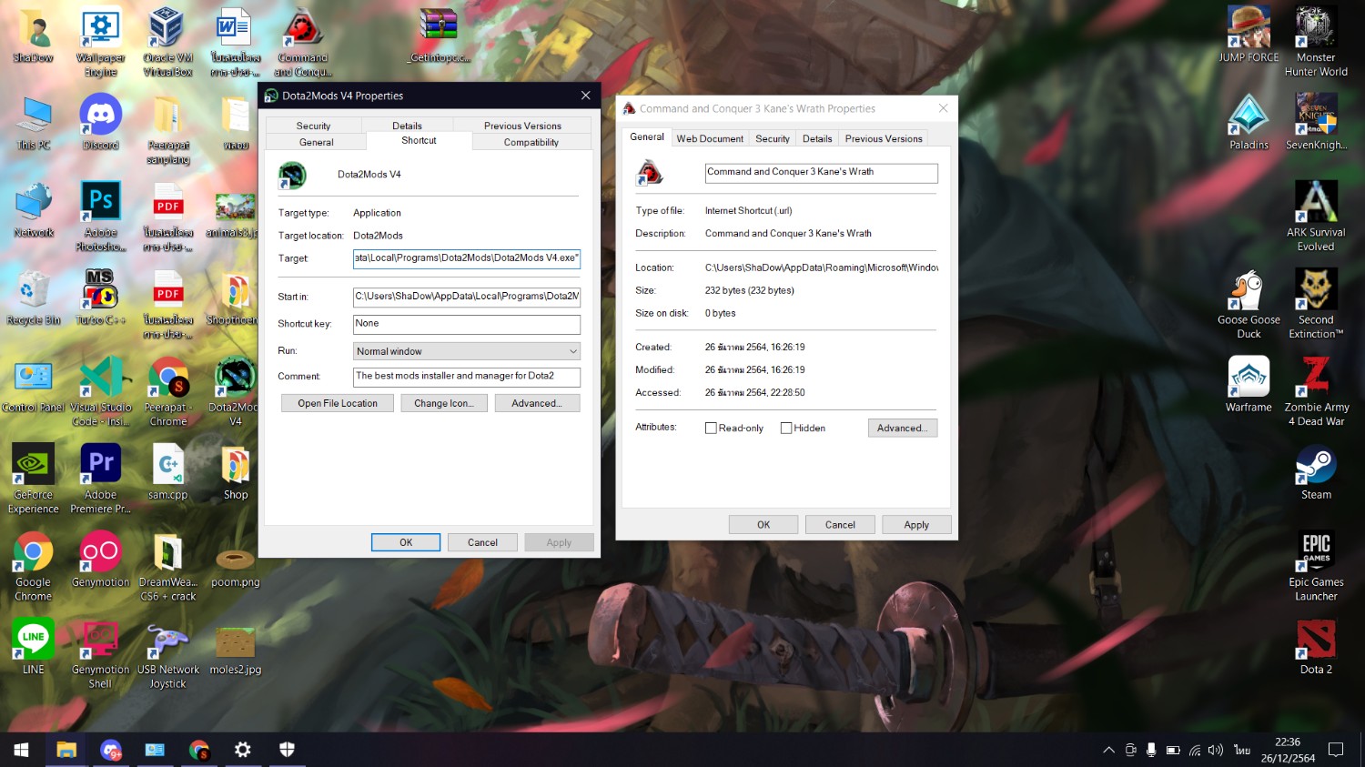Select the Discord desktop icon
Image resolution: width=1365 pixels, height=767 pixels.
(x=100, y=123)
